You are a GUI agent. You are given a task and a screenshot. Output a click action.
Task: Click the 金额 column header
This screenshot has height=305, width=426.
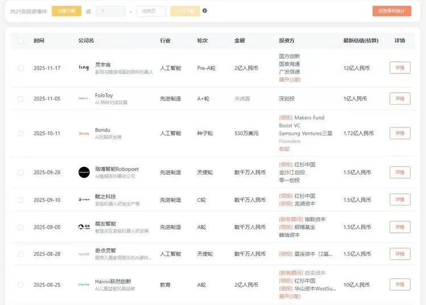tap(240, 40)
